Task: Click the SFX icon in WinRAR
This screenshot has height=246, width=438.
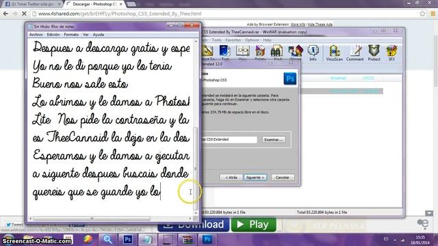Action: pyautogui.click(x=391, y=53)
